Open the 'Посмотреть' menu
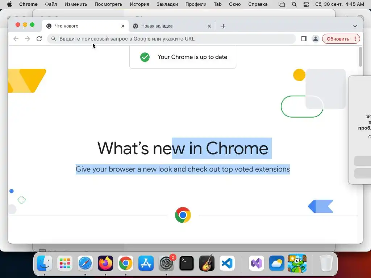The image size is (371, 278). click(108, 4)
